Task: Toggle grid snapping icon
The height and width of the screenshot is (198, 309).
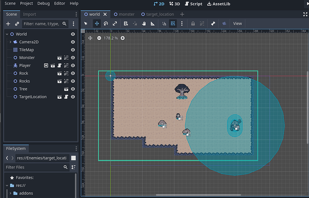Action: [x=173, y=23]
